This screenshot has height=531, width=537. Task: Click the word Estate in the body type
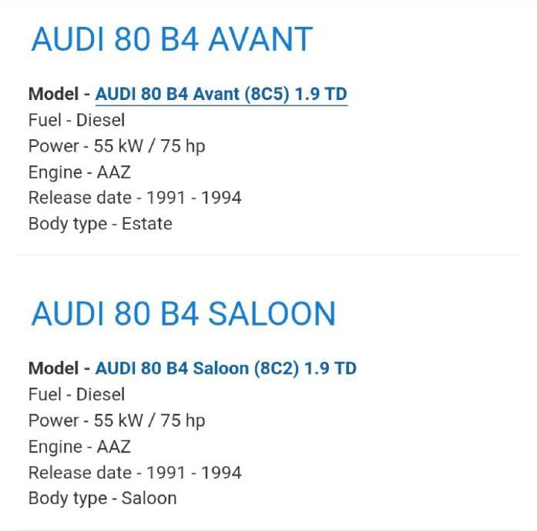(x=147, y=224)
